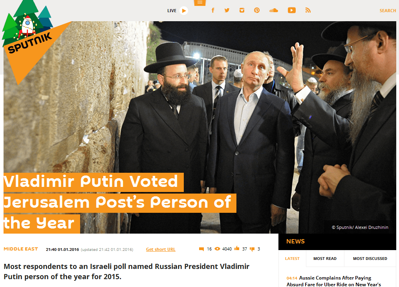Image resolution: width=399 pixels, height=287 pixels.
Task: Click the thumbs-down dislike icon
Action: [252, 249]
